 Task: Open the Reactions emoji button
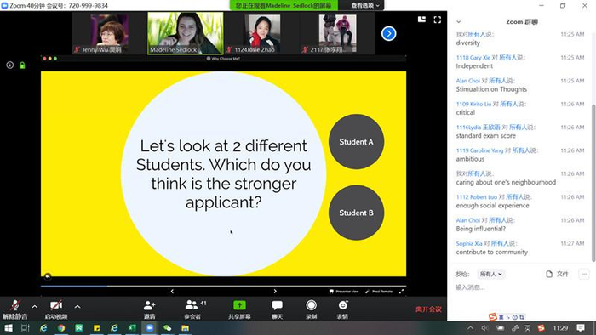click(343, 309)
